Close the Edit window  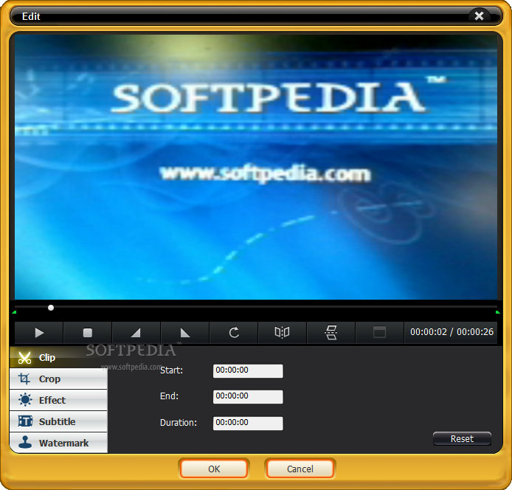(x=479, y=16)
